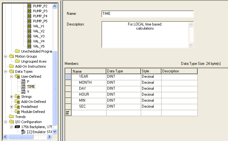The image size is (228, 141).
Task: Click the VAL_V1 routine icon
Action: [x=29, y=26]
